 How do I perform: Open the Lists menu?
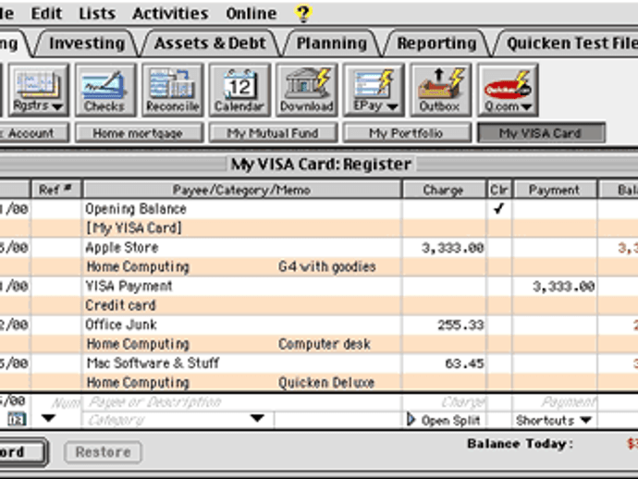tap(97, 14)
